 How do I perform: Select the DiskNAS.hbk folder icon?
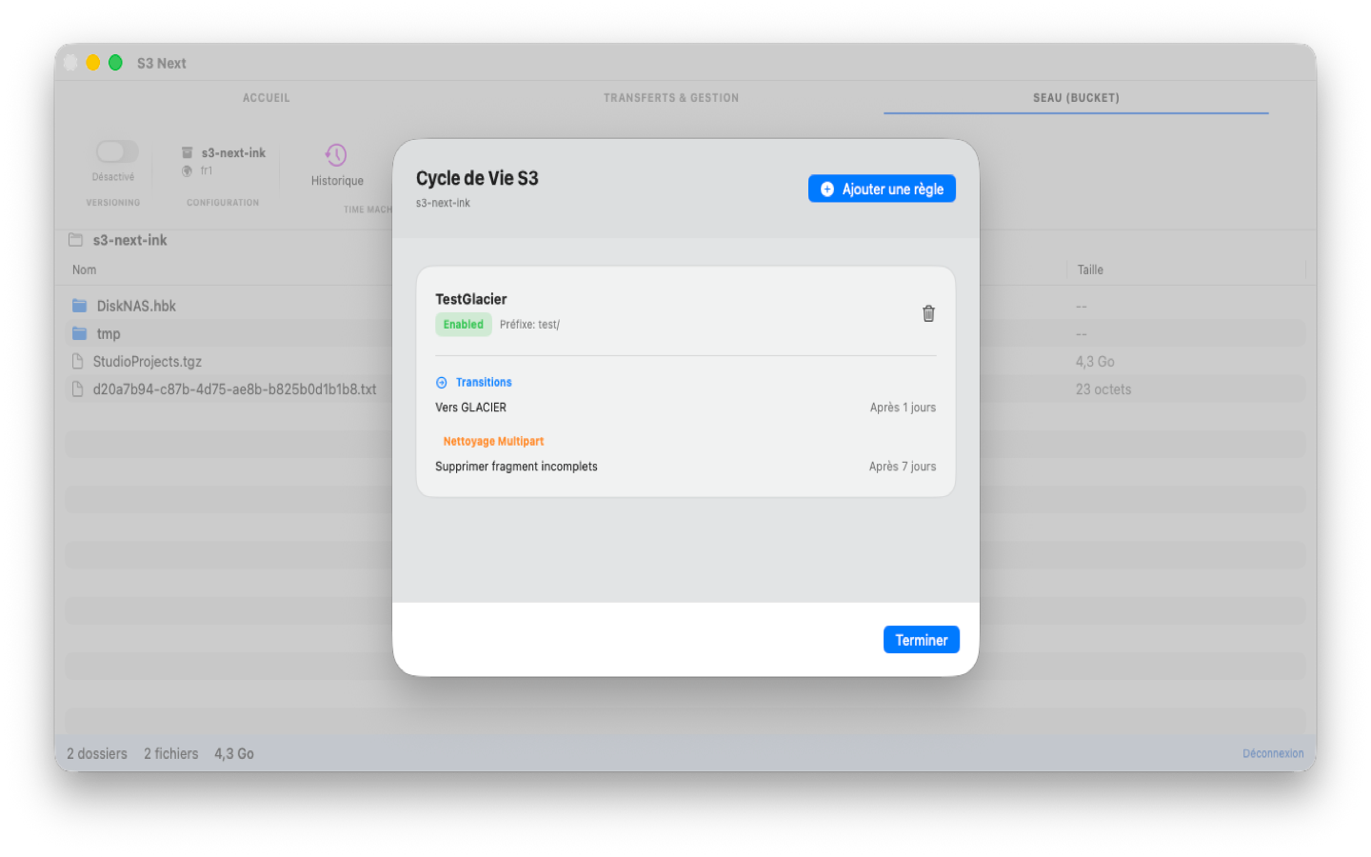coord(80,306)
